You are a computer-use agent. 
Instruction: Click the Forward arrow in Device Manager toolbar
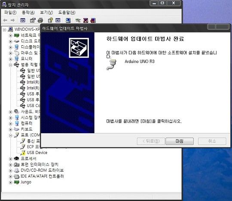coord(13,20)
